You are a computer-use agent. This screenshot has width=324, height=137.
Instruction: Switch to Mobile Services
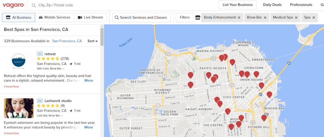54,18
